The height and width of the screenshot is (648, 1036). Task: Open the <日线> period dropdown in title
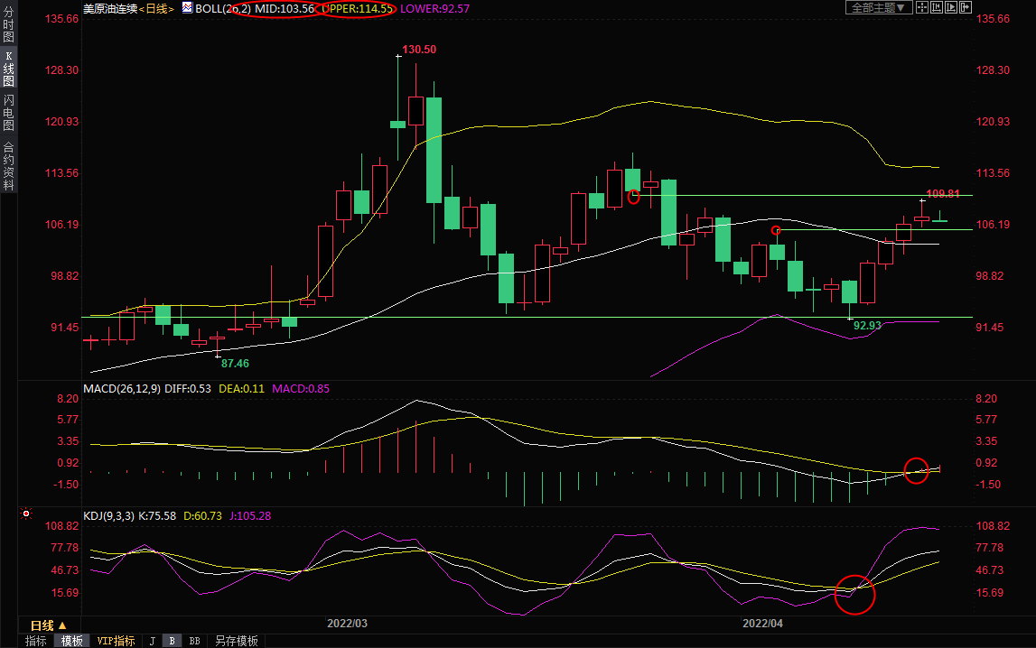click(155, 8)
